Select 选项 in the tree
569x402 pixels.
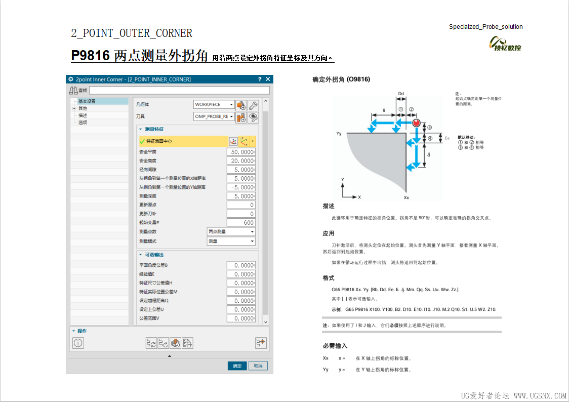pyautogui.click(x=83, y=123)
